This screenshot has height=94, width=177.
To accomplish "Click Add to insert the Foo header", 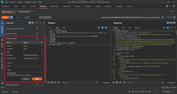I will (37, 79).
